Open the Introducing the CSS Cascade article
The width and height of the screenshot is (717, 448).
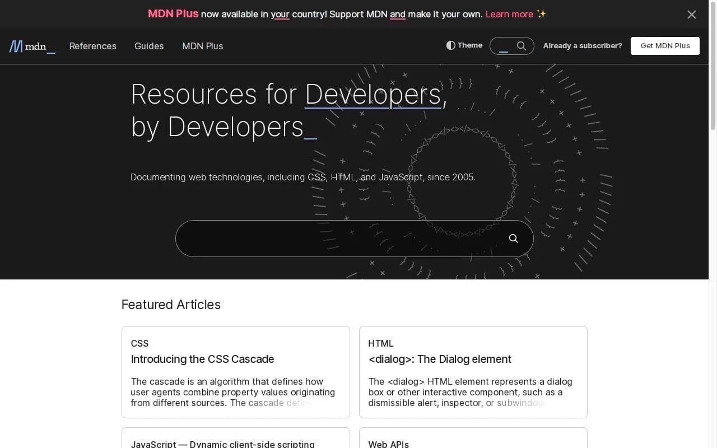tap(202, 359)
